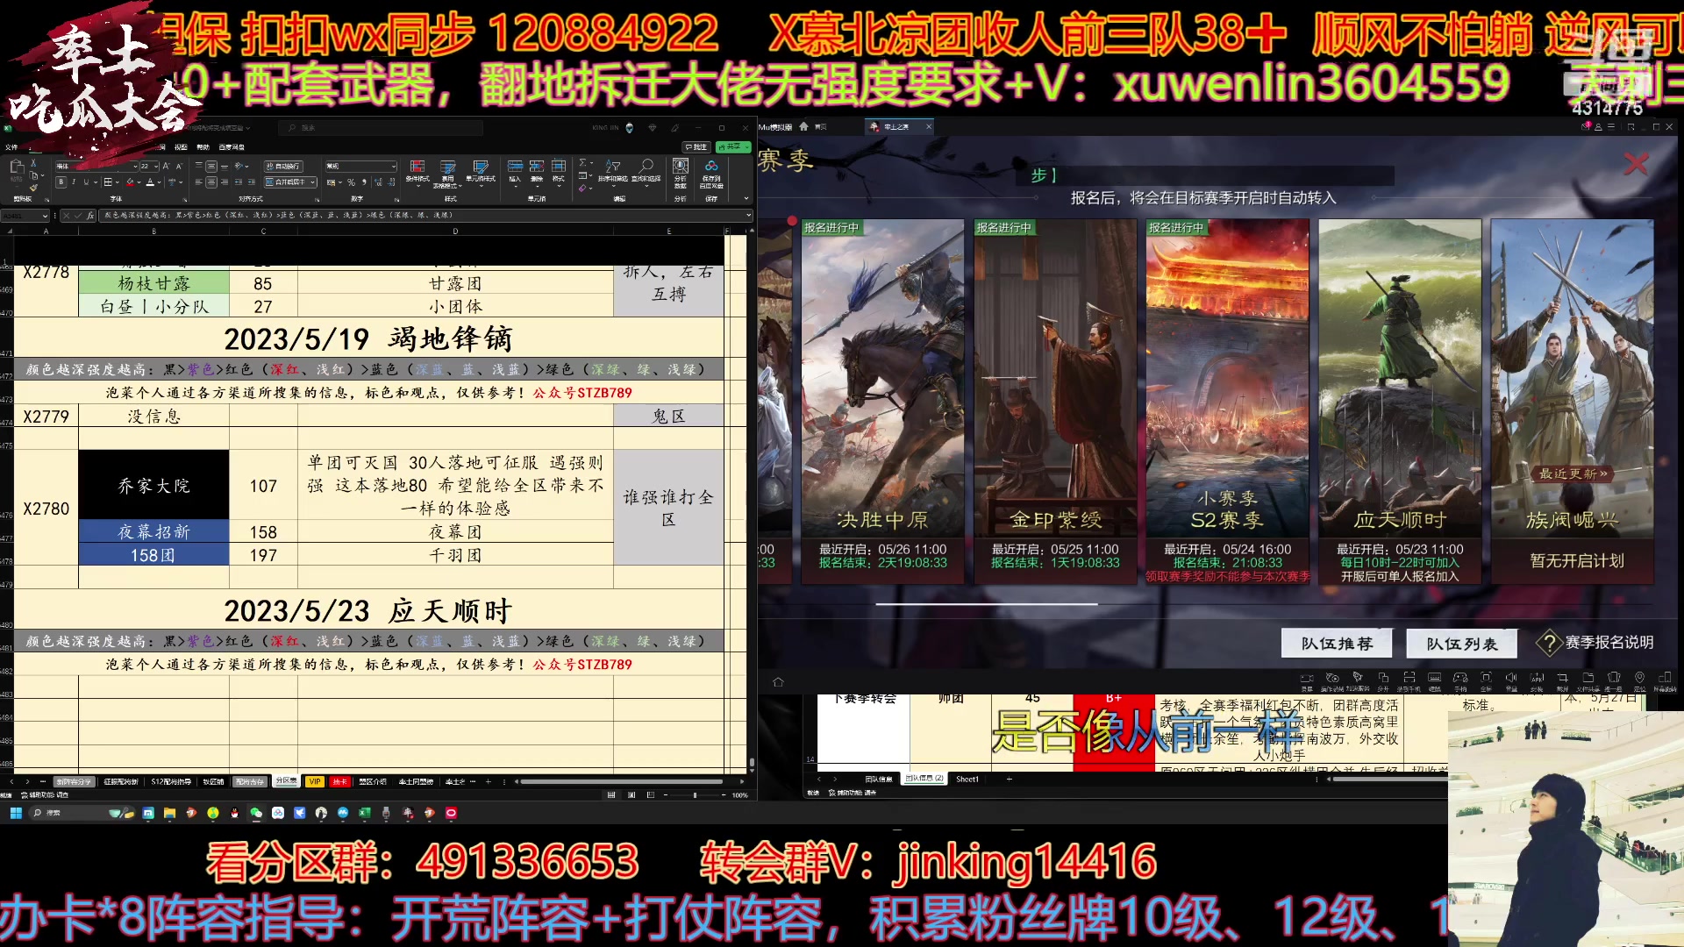Click the cell Fill Color bucket icon
Screen dimensions: 1684x947
pyautogui.click(x=131, y=182)
